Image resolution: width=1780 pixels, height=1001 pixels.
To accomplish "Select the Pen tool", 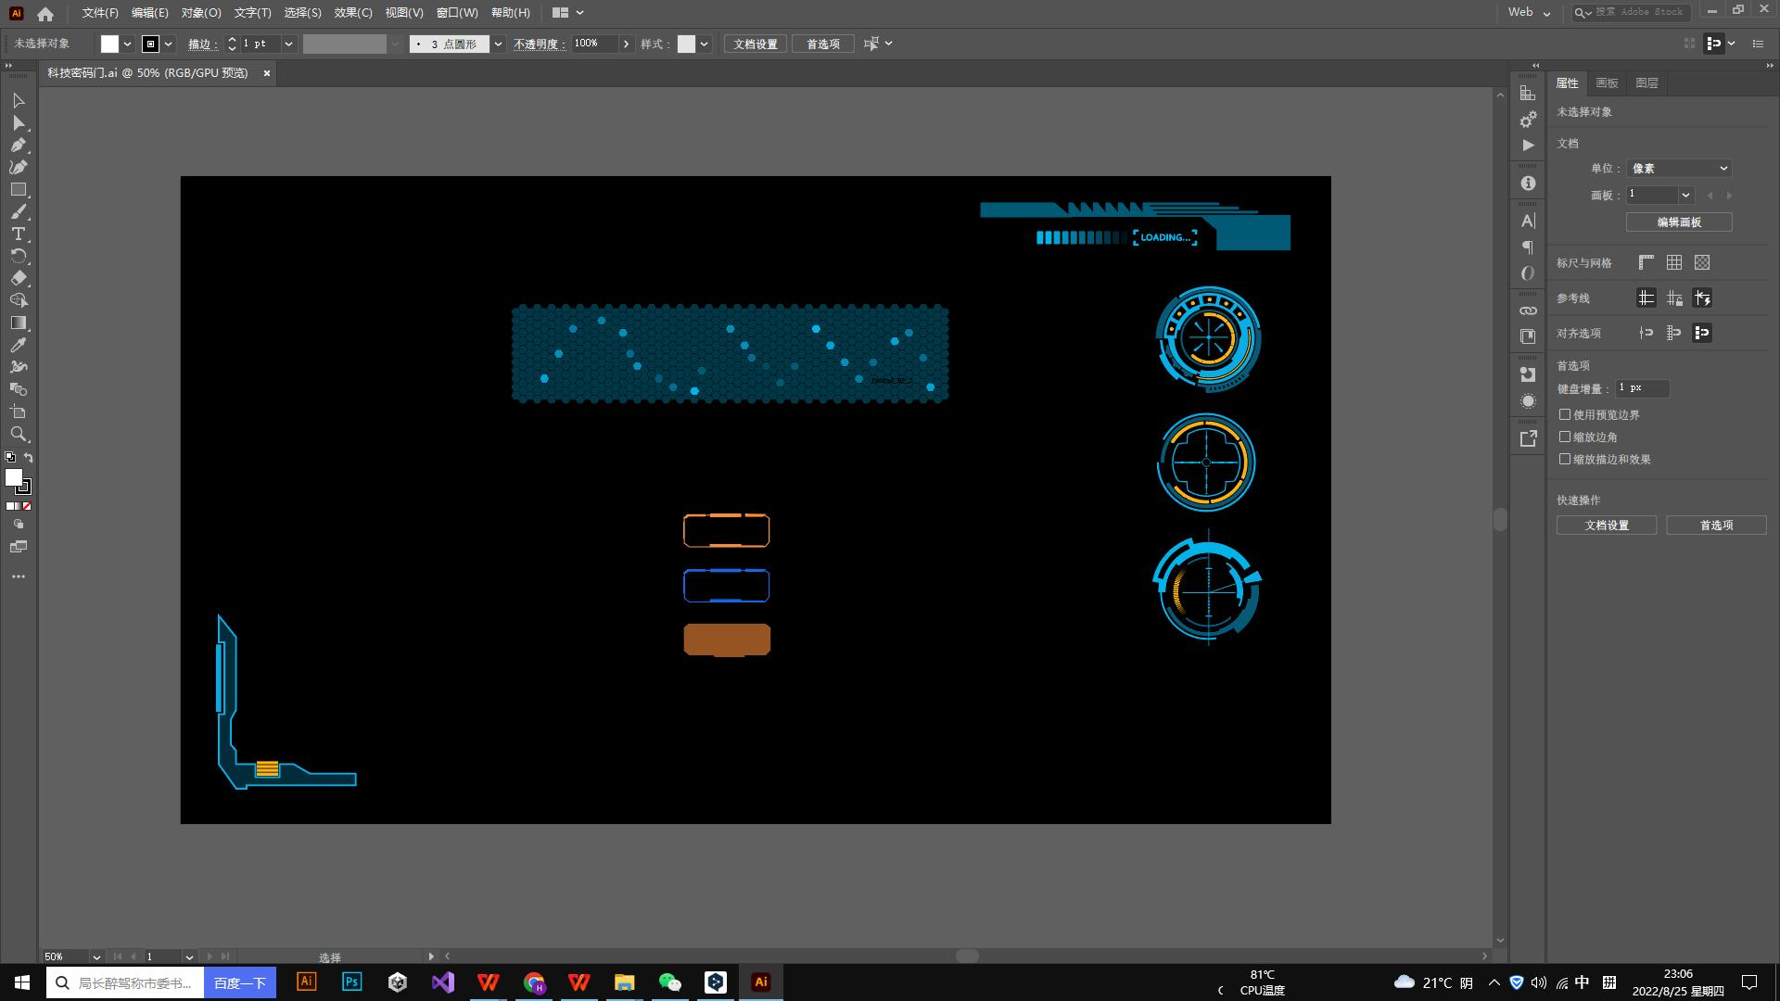I will 19,145.
